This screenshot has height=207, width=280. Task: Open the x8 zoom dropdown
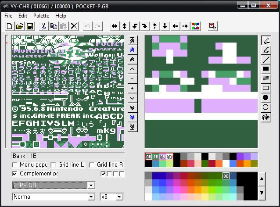click(x=119, y=197)
